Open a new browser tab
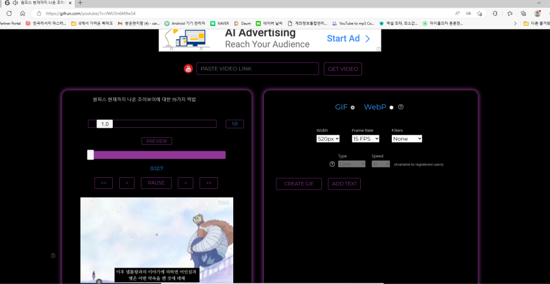This screenshot has width=550, height=284. point(80,3)
